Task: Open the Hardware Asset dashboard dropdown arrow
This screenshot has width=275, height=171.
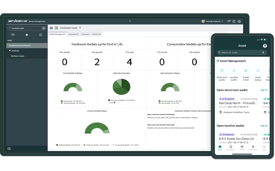Action: (80, 28)
